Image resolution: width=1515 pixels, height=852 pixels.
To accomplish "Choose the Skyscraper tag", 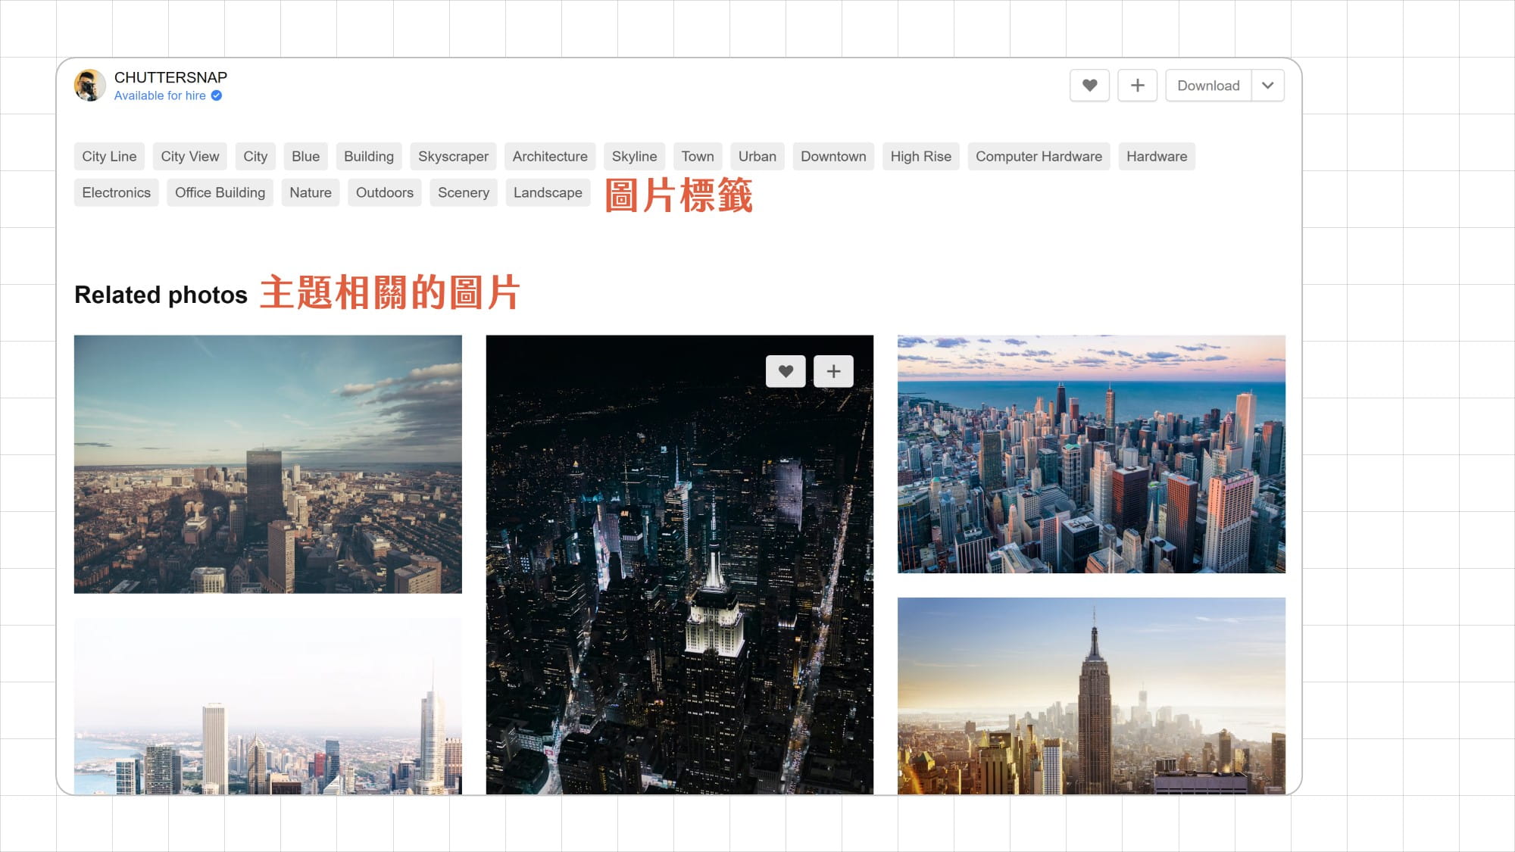I will coord(453,156).
